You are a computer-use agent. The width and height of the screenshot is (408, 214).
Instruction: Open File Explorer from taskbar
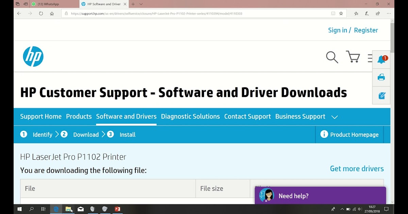(68, 209)
